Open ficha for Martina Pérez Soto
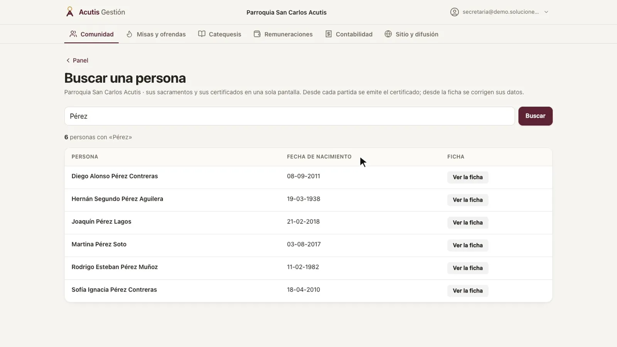The image size is (617, 347). tap(468, 246)
